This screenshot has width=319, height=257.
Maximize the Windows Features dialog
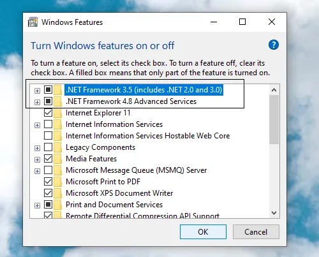point(242,22)
